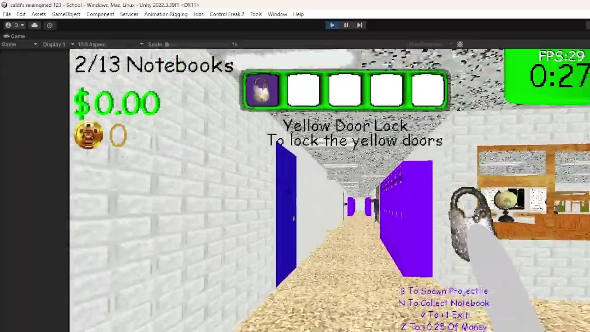Click the gold coin token icon

point(88,135)
